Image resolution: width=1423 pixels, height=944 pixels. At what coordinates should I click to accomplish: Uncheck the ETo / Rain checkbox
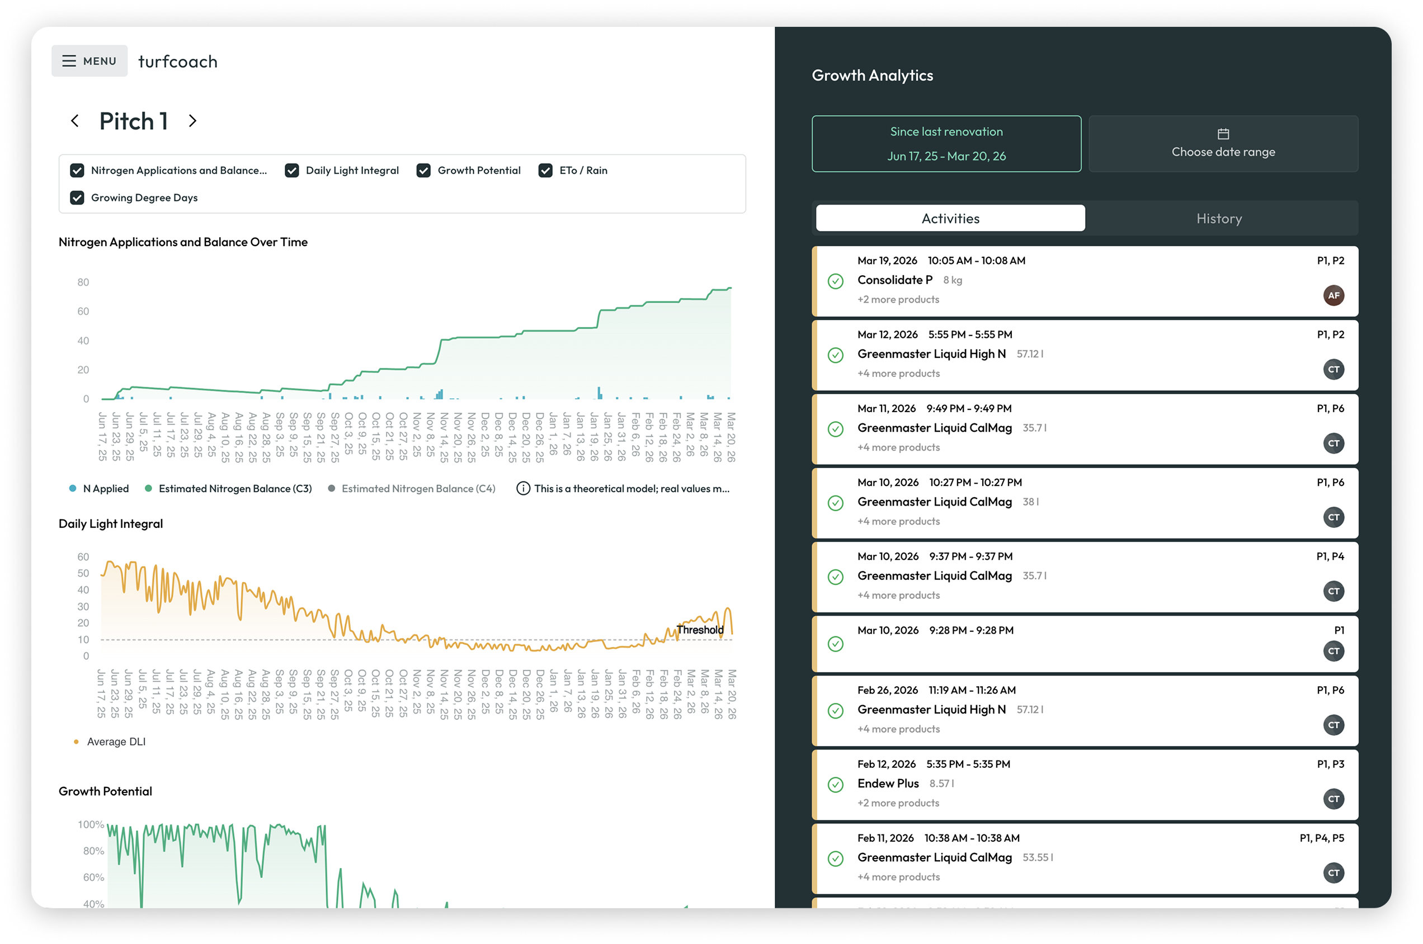545,171
